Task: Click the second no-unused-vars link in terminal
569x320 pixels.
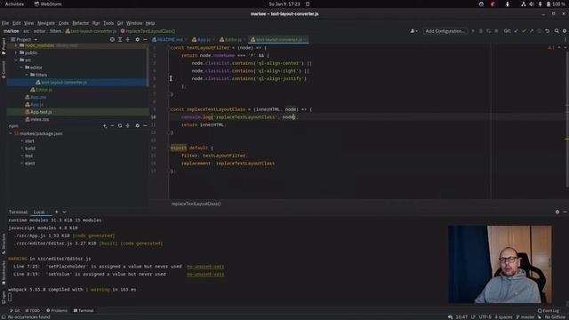Action: tap(205, 275)
